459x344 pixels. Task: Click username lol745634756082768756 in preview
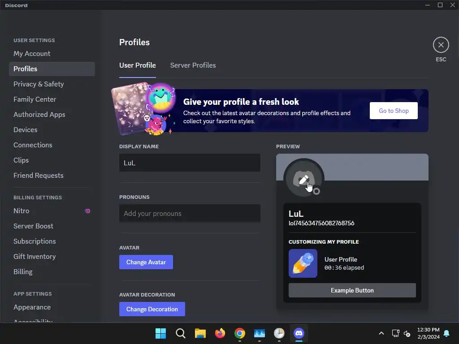click(x=321, y=223)
